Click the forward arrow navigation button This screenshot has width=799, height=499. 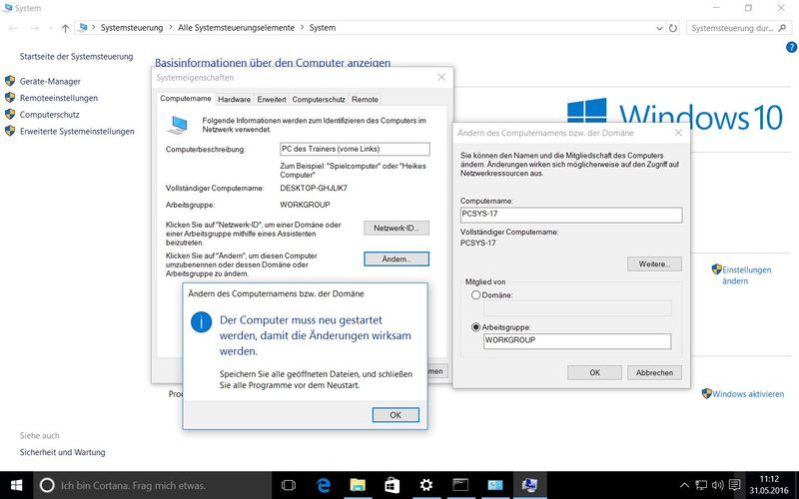click(34, 29)
